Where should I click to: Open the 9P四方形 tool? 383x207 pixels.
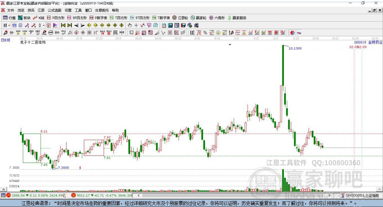(77, 18)
